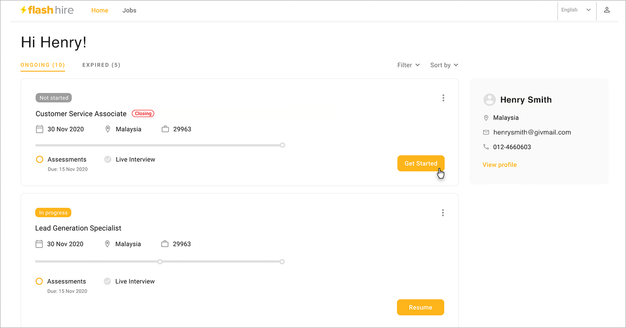The height and width of the screenshot is (328, 626).
Task: Click the progress slider handle on the second card
Action: tap(160, 261)
